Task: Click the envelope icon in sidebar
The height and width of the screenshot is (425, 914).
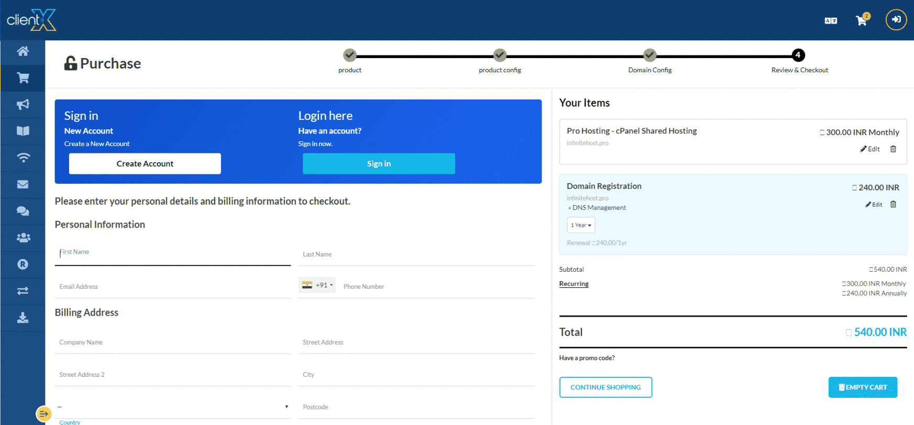Action: tap(23, 184)
